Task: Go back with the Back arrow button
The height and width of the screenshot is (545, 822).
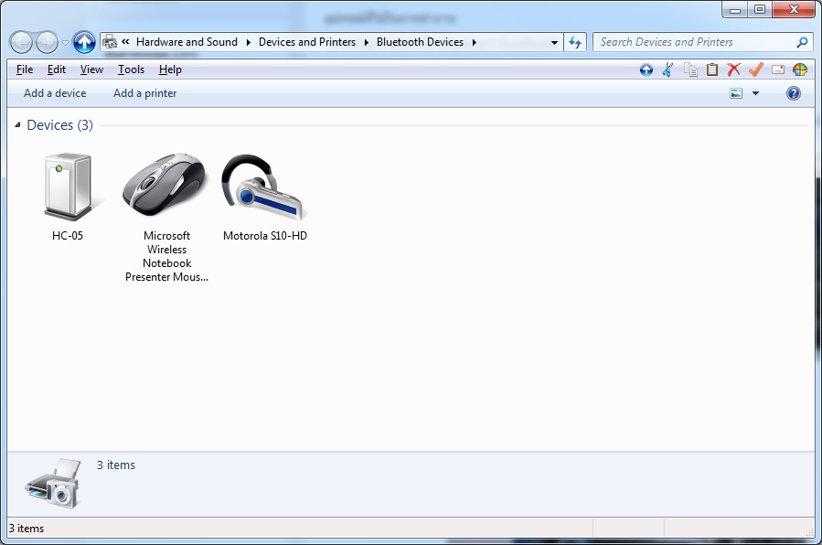Action: pos(22,42)
